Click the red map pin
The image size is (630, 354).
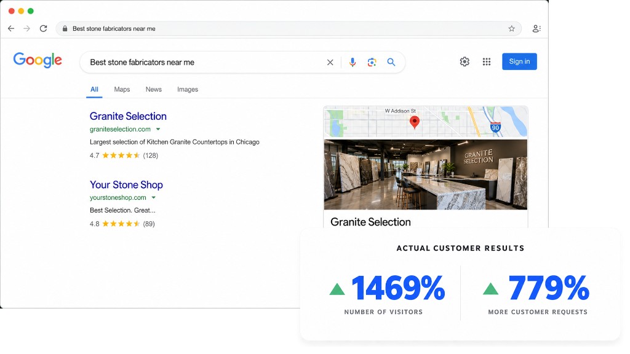coord(415,122)
